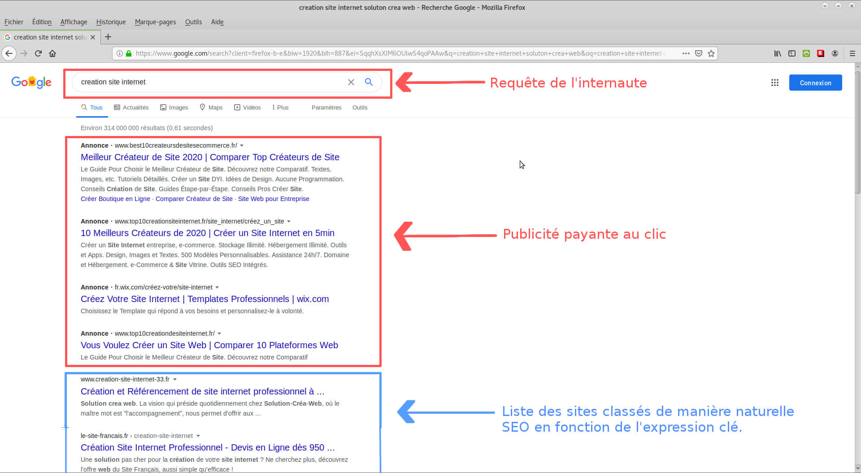Viewport: 861px width, 473px height.
Task: Open the Firefox account icon
Action: coord(835,53)
